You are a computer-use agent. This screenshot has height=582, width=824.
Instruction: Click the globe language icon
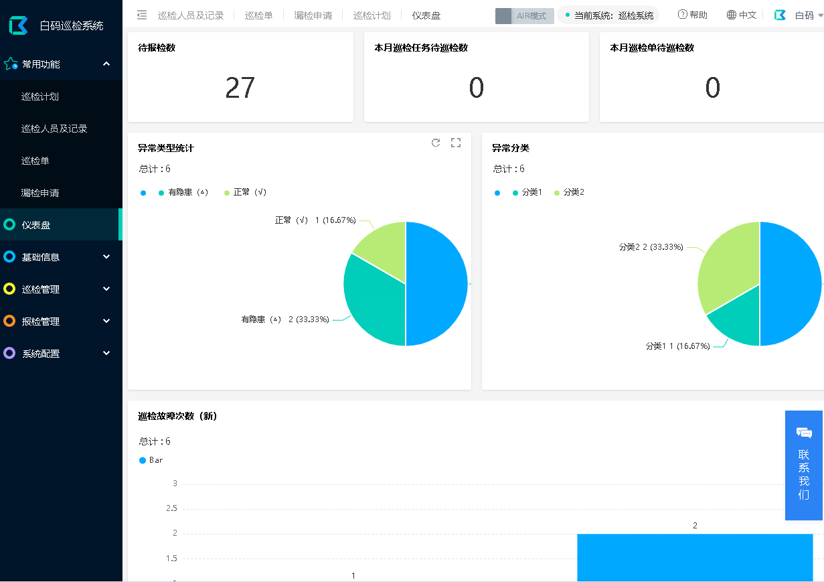[731, 15]
